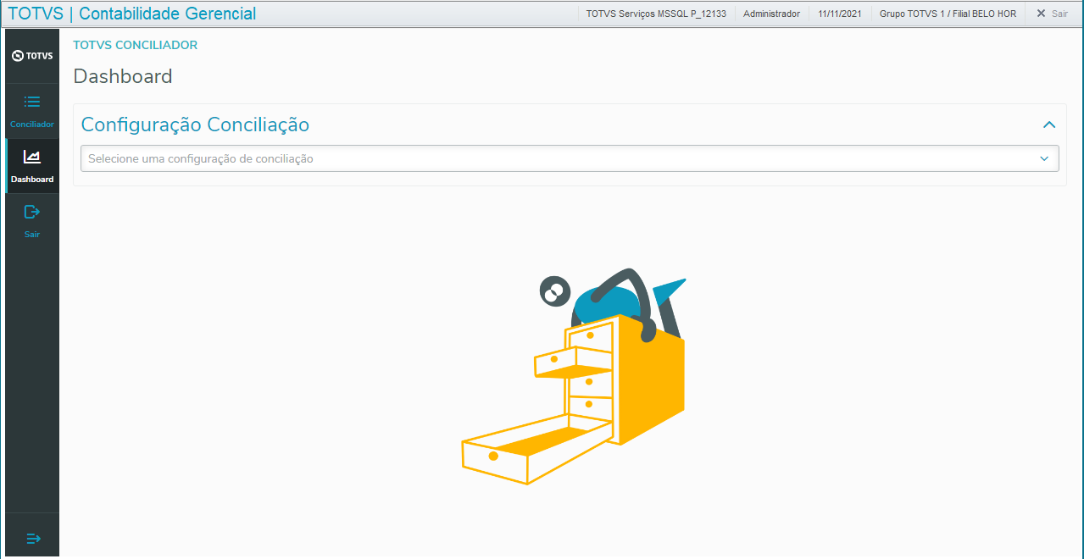
Task: Click 'Selecione uma configuração de conciliação' field
Action: click(x=570, y=158)
